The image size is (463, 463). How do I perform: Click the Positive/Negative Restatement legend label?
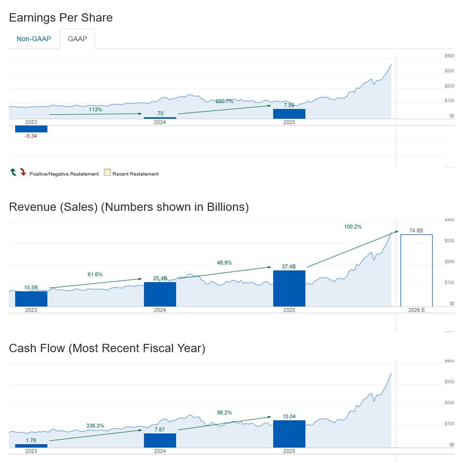(64, 174)
